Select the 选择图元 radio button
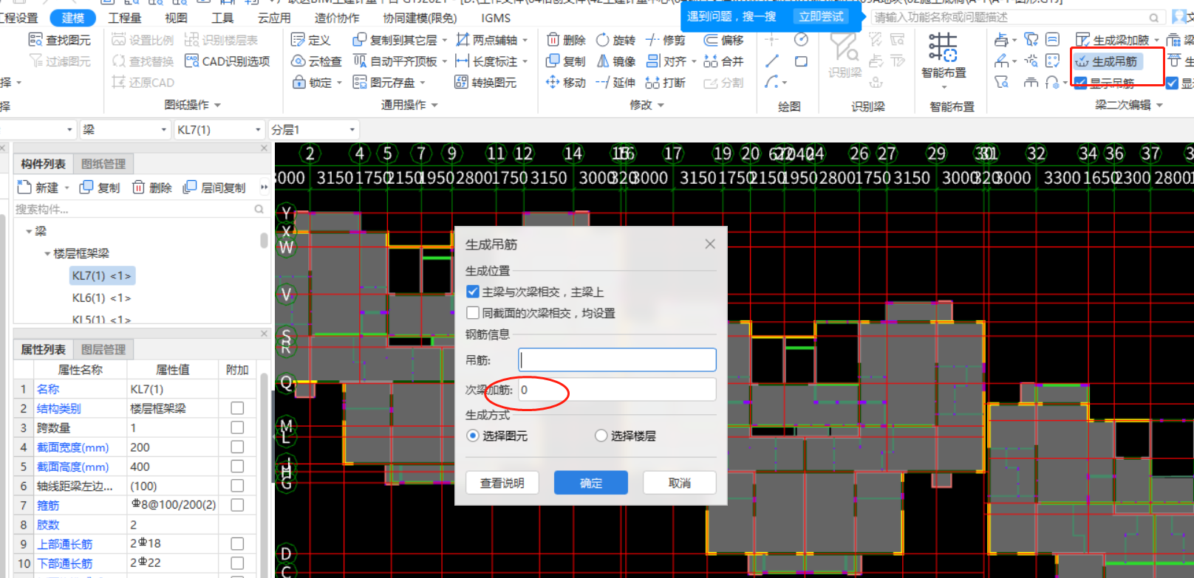Image resolution: width=1194 pixels, height=578 pixels. click(473, 436)
